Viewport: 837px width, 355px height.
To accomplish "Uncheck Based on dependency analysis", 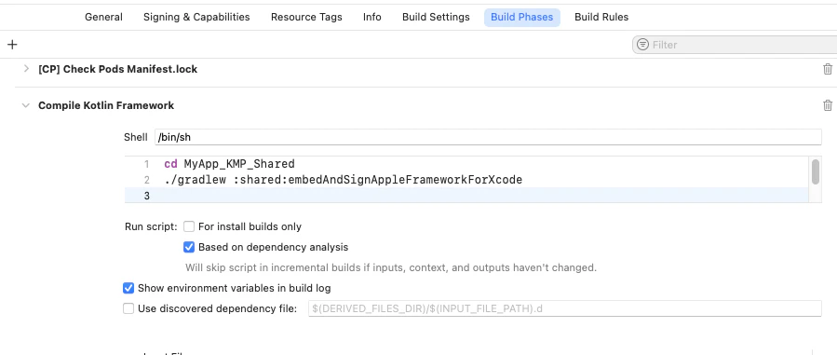I will (x=189, y=247).
